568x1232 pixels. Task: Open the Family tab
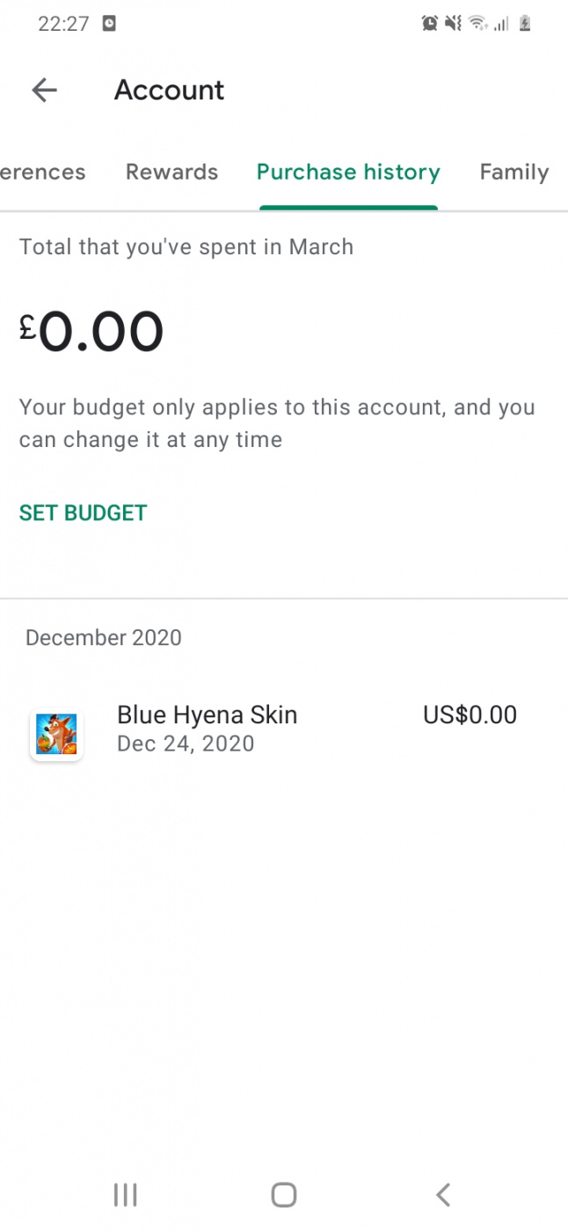tap(514, 172)
